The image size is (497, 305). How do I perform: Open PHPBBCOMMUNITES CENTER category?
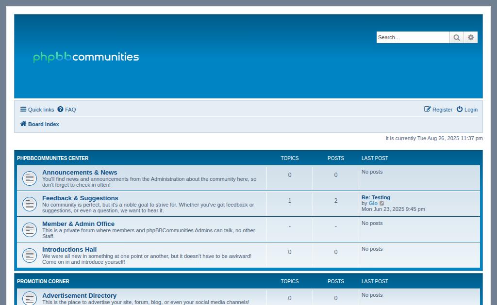click(x=52, y=158)
